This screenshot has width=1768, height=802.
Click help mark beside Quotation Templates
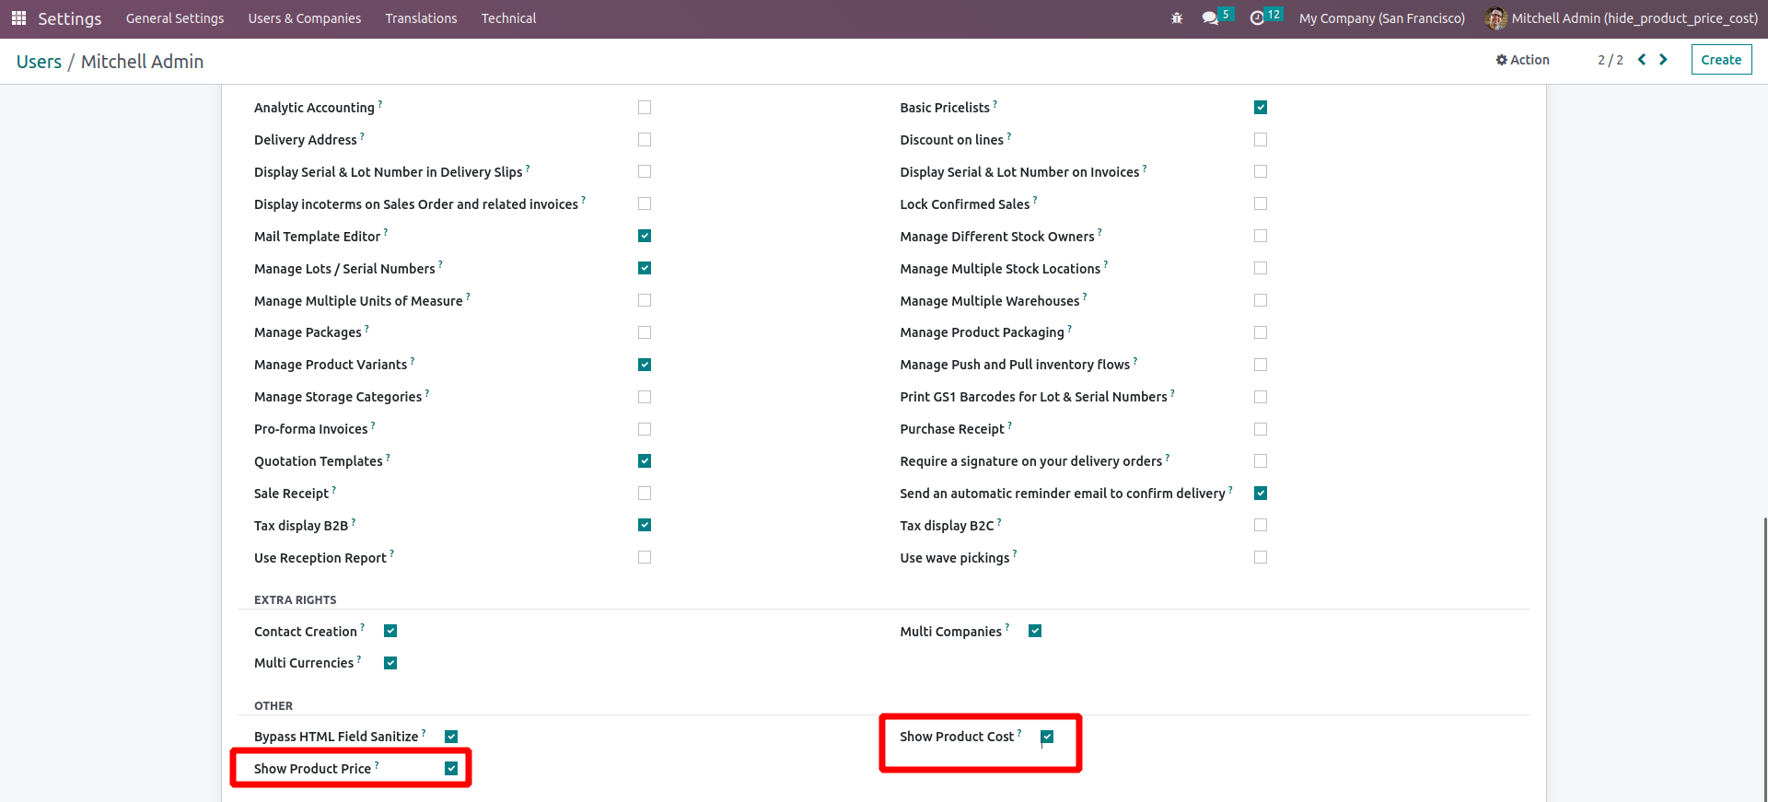(388, 457)
